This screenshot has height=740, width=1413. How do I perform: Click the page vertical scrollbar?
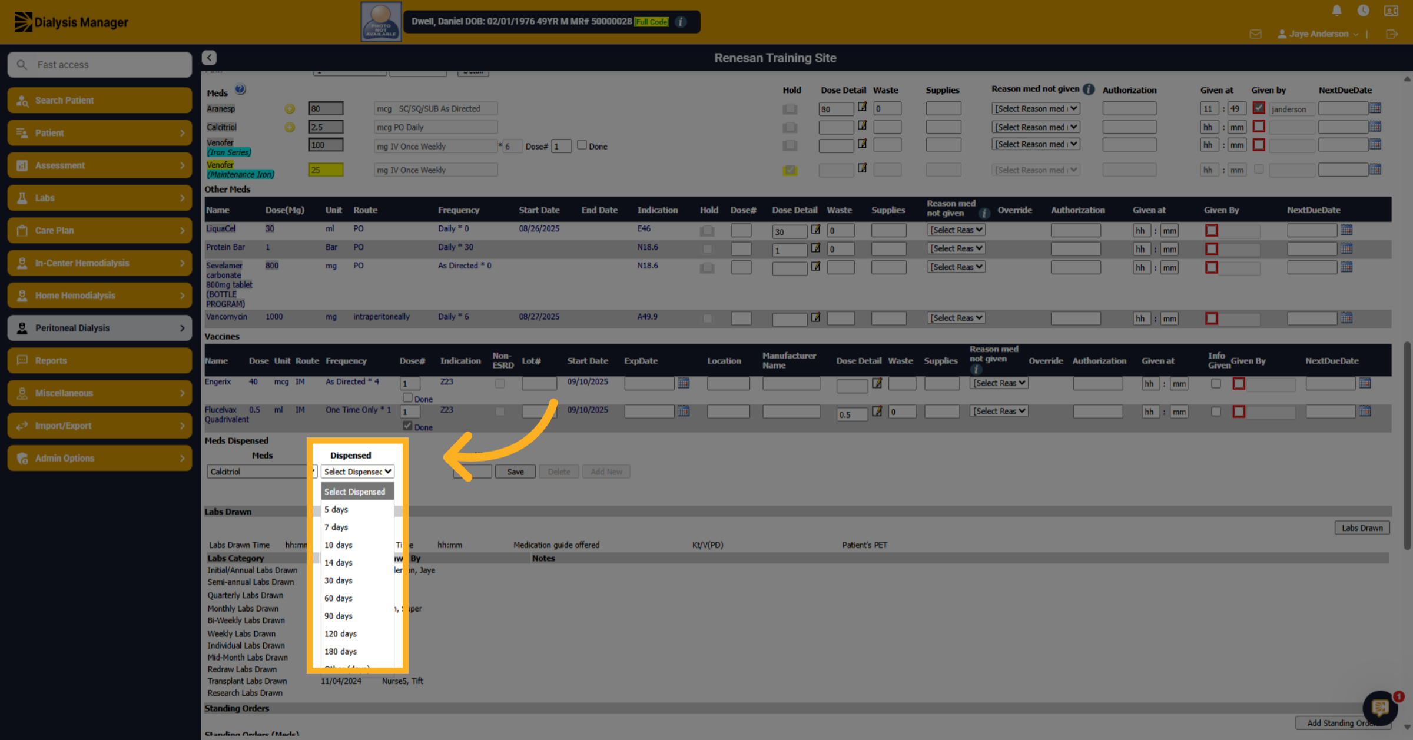click(1407, 446)
